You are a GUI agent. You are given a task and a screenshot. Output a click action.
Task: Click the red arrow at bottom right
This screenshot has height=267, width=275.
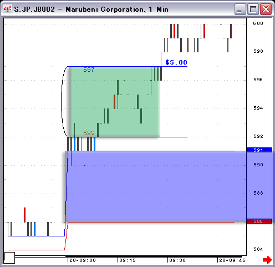[267, 260]
